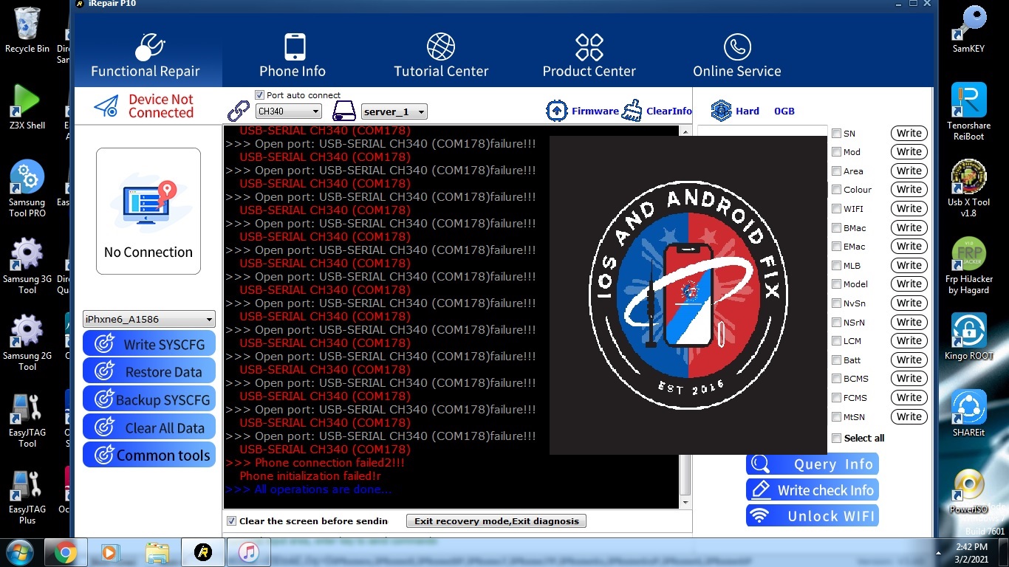Select the SamKEY desktop shortcut

click(x=968, y=30)
